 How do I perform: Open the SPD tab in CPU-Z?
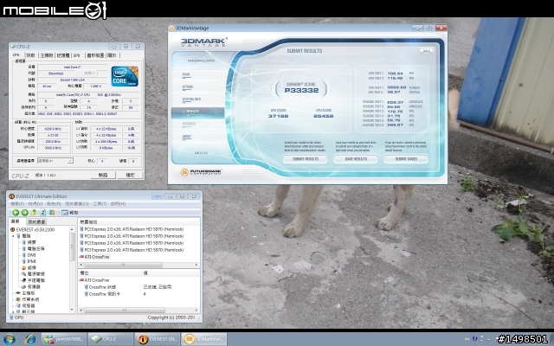click(77, 55)
